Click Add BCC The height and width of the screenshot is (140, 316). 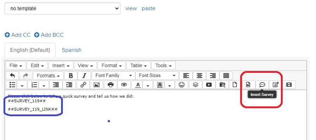coord(49,35)
